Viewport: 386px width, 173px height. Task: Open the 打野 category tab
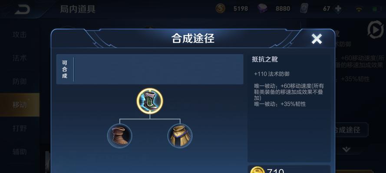pos(20,128)
